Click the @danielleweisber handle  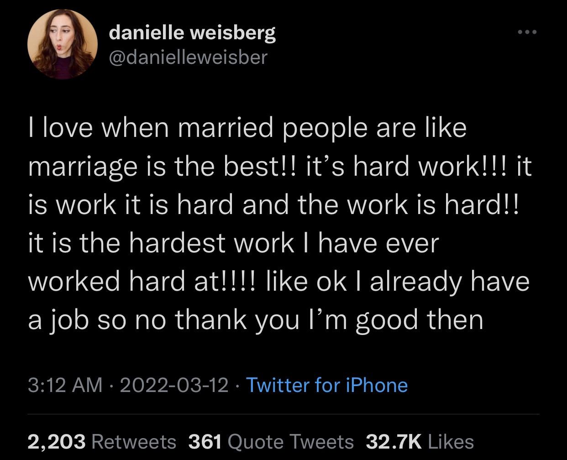188,57
